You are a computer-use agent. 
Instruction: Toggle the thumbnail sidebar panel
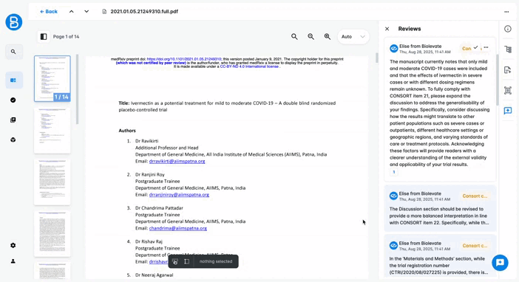(x=44, y=37)
